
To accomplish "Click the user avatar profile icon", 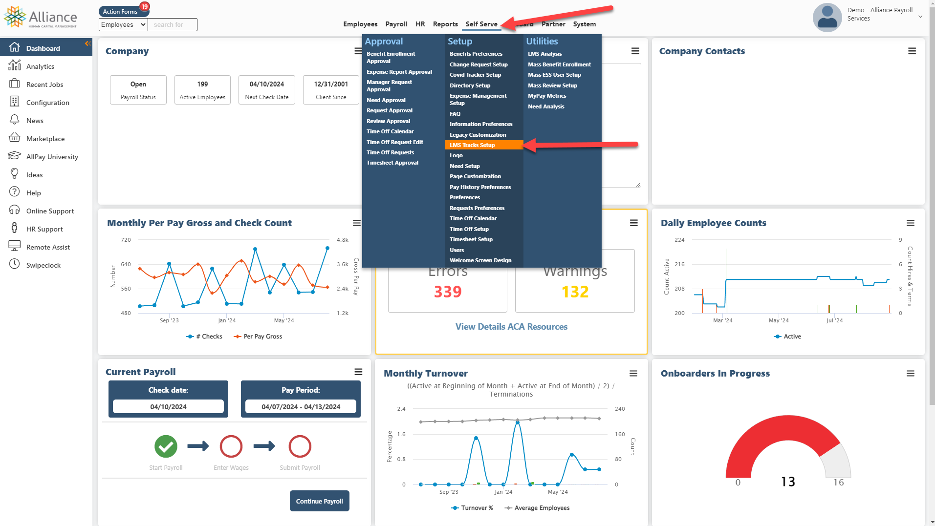I will coord(827,18).
